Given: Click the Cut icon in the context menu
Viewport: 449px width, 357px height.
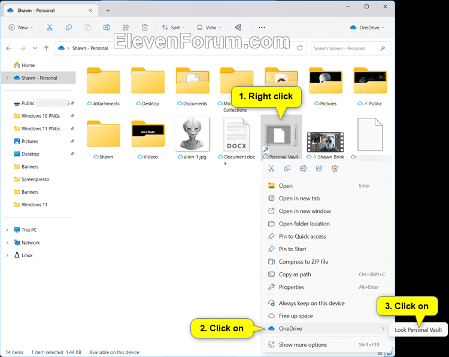Looking at the screenshot, I should click(x=271, y=169).
